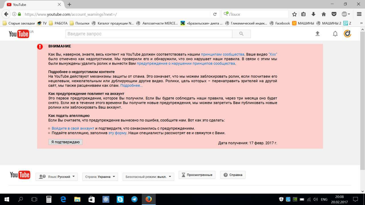Go to Firefox home page icon
The image size is (365, 205).
click(324, 14)
